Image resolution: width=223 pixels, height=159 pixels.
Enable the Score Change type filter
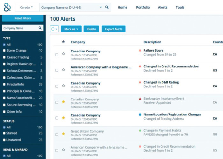[4, 51]
